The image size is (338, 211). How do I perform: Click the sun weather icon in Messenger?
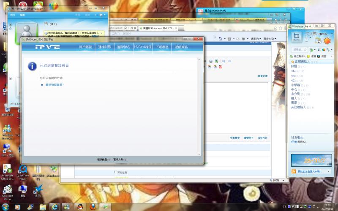(327, 41)
